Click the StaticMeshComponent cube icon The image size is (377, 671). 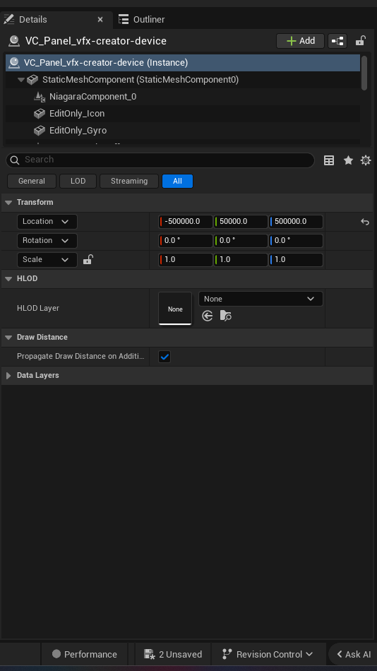point(32,80)
